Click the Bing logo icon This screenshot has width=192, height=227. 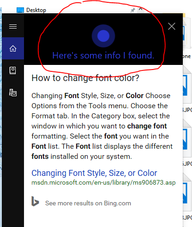tap(35, 201)
